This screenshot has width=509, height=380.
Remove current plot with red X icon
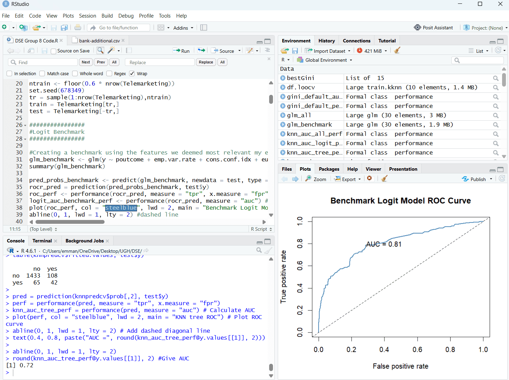click(370, 178)
